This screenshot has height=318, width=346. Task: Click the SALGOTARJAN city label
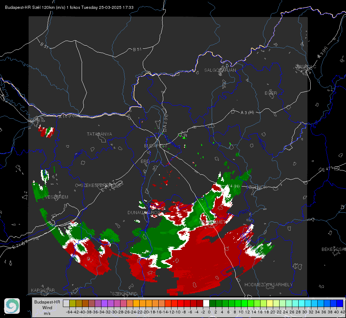pyautogui.click(x=220, y=70)
